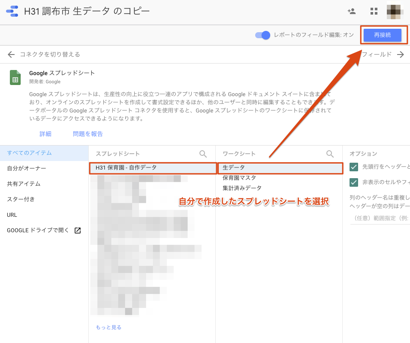The height and width of the screenshot is (343, 410).
Task: Click the back arrow beside コネクタを切り替える
Action: pyautogui.click(x=11, y=55)
